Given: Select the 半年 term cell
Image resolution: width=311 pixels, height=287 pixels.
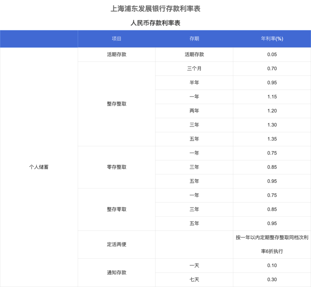Looking at the screenshot, I should tap(194, 83).
